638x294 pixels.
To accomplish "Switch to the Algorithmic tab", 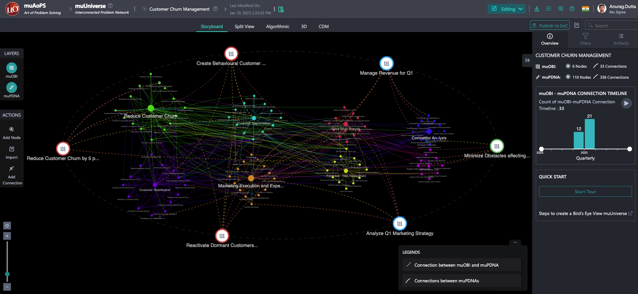I will coord(277,26).
